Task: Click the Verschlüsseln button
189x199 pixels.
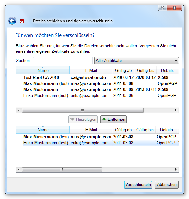Action: (138, 184)
